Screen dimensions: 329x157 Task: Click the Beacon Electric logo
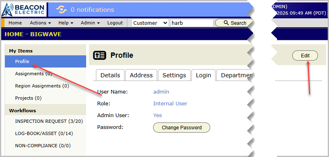(x=24, y=10)
